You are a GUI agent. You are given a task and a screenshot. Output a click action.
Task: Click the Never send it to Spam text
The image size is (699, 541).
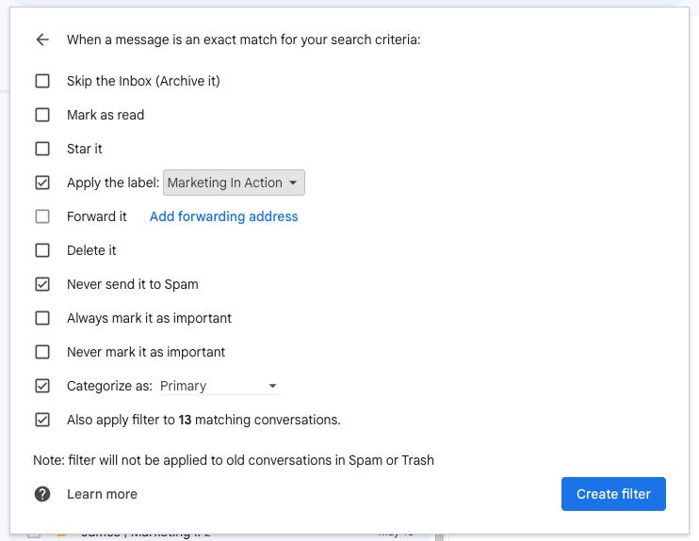pos(133,284)
